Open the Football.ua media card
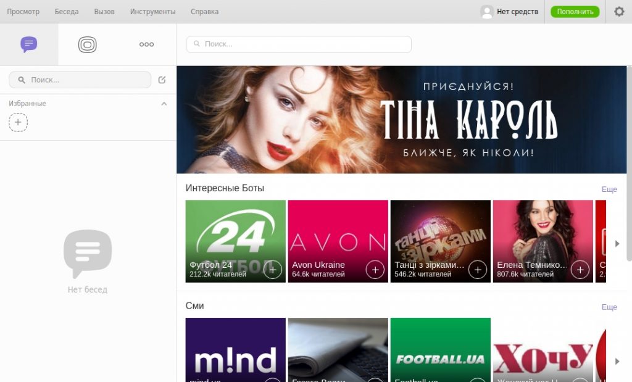632x382 pixels. (441, 350)
